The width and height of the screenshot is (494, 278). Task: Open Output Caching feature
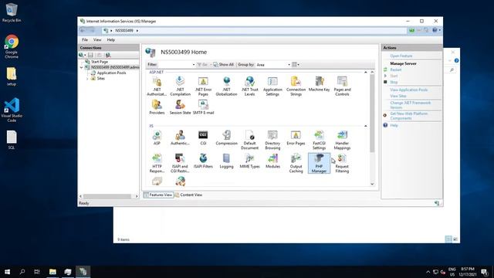click(296, 163)
